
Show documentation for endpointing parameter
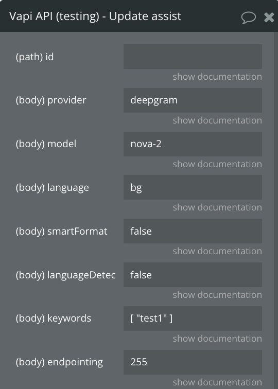217,382
